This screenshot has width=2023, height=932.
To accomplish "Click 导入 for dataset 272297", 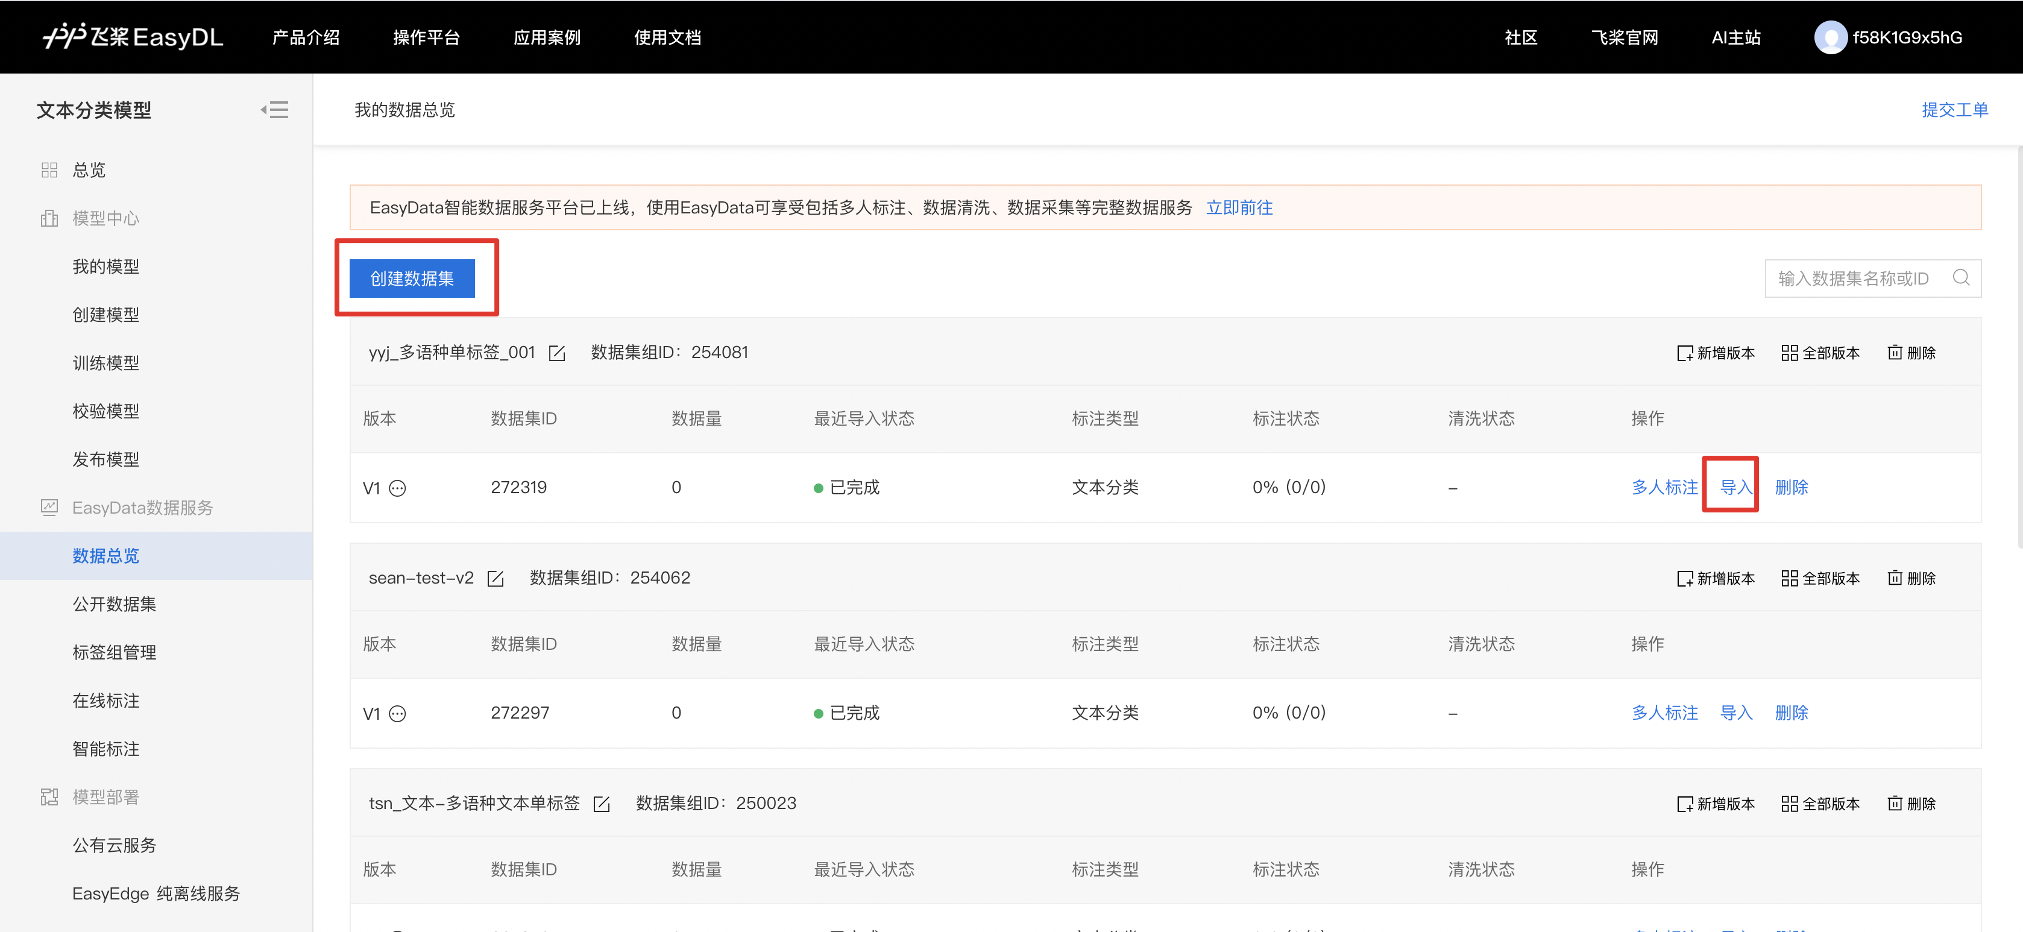I will tap(1736, 713).
